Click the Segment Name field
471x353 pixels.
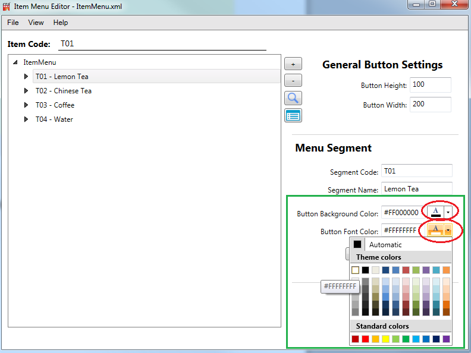(417, 189)
